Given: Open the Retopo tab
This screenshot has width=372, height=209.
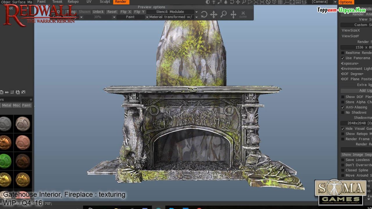Looking at the screenshot, I should 73,2.
